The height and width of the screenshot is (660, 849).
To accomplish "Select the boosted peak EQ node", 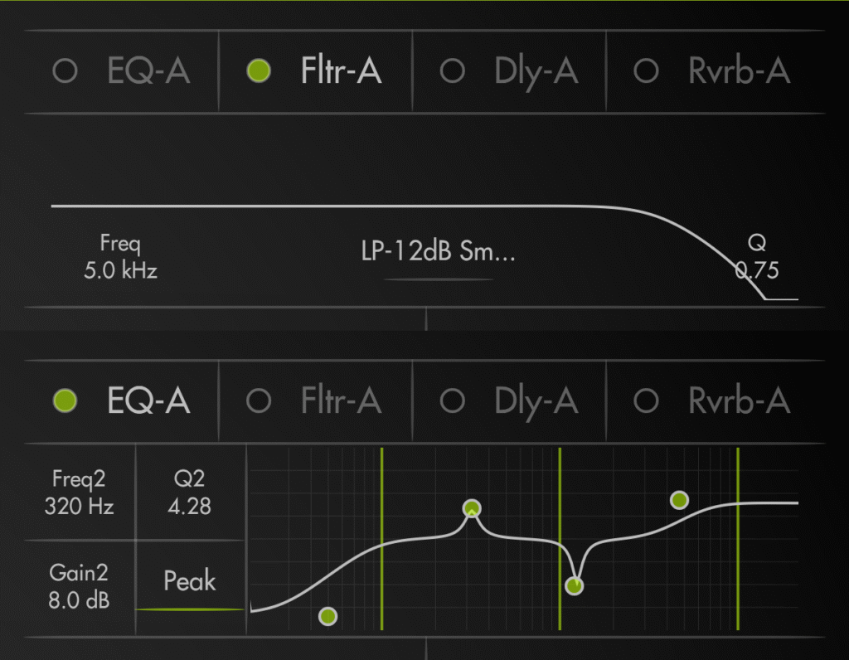I will [x=472, y=508].
